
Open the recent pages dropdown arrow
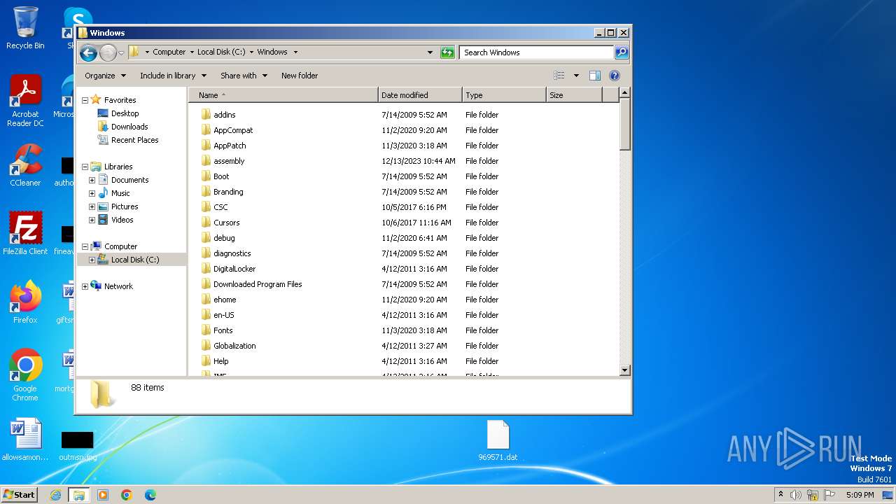point(121,52)
